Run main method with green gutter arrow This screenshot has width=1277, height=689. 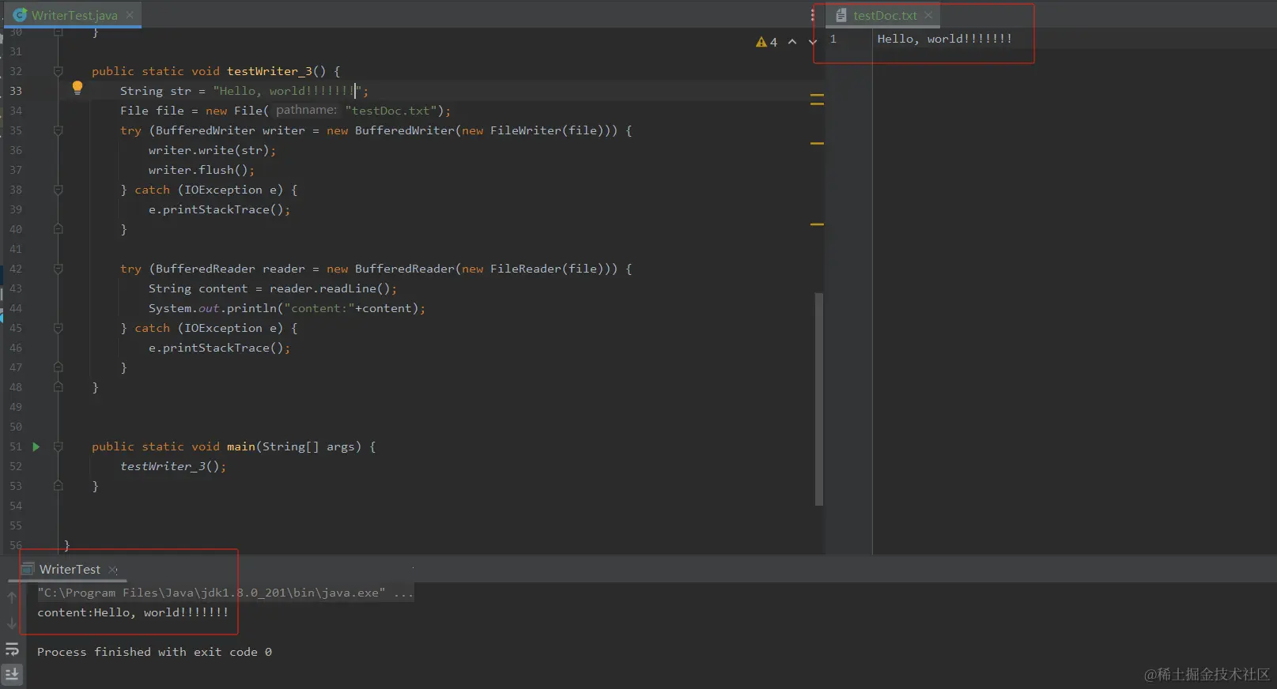36,446
